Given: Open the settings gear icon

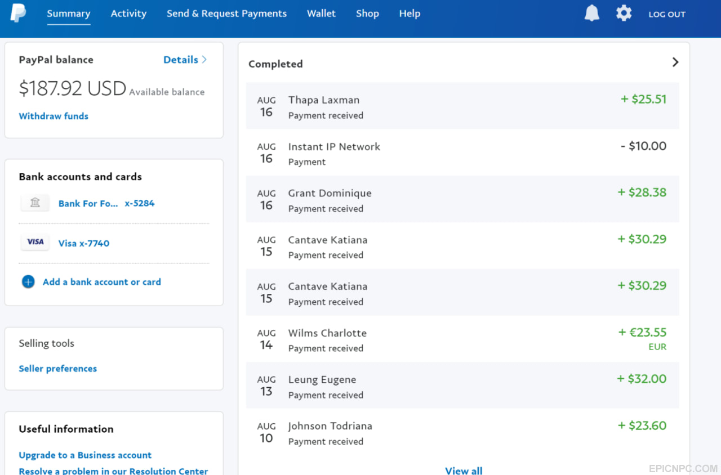Looking at the screenshot, I should pyautogui.click(x=624, y=13).
